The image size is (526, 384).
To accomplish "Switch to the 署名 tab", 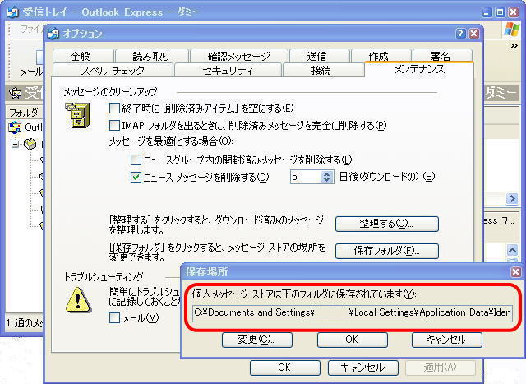I will [441, 56].
